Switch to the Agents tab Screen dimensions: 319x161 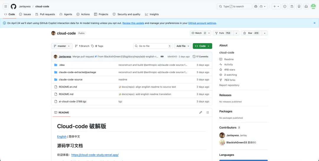tap(66, 14)
